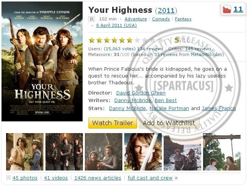
Task: Open the 1426 news articles link
Action: [98, 178]
